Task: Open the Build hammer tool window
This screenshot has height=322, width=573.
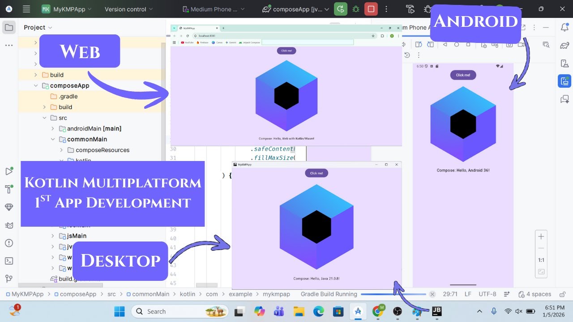Action: tap(9, 189)
